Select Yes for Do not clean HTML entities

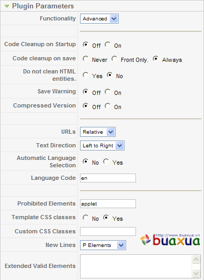(85, 75)
